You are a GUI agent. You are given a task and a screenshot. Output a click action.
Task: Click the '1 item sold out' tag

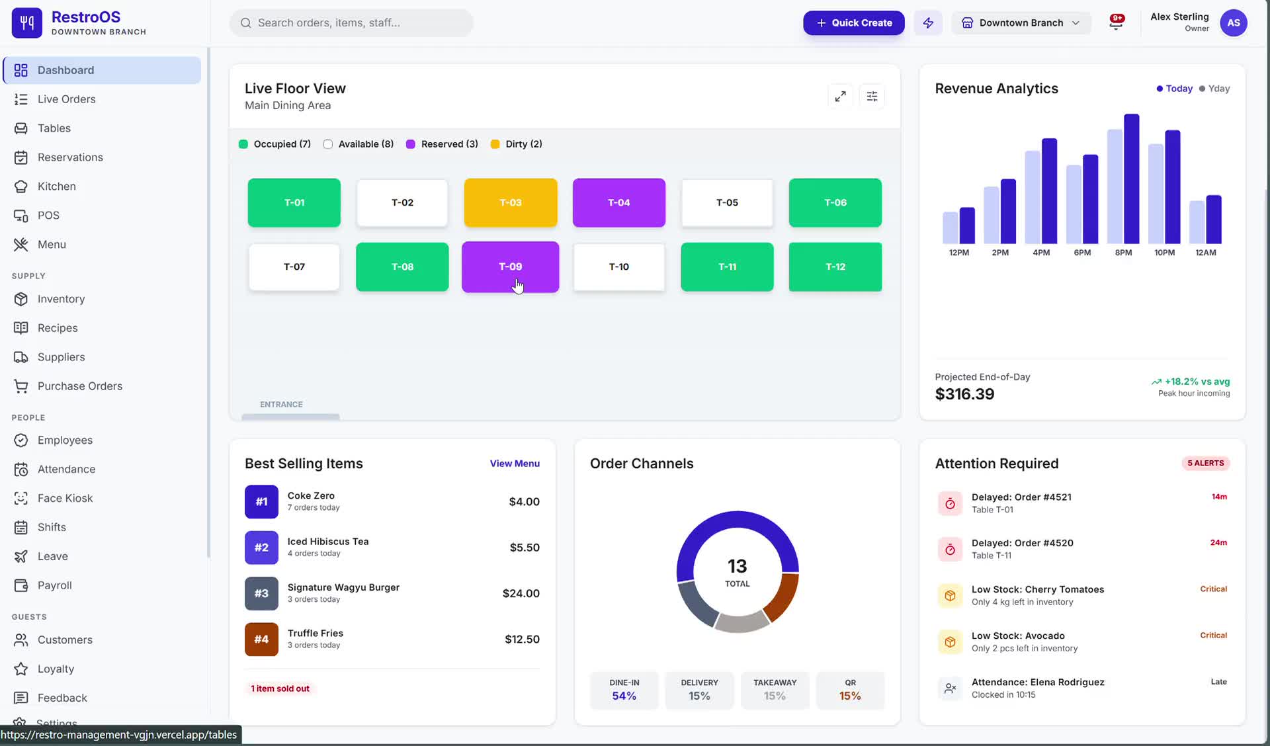(x=280, y=688)
